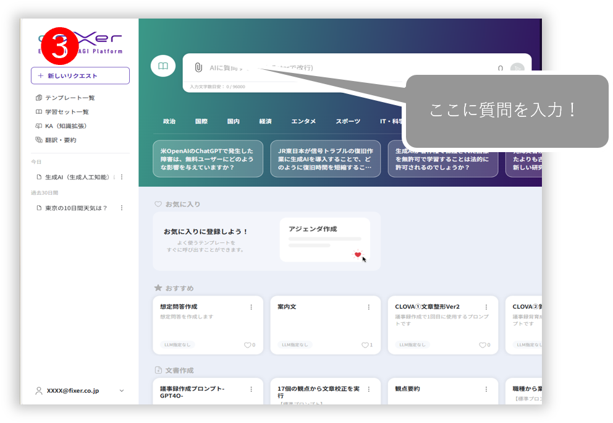Click the JR東日本 signal trouble suggestion card

click(x=325, y=159)
